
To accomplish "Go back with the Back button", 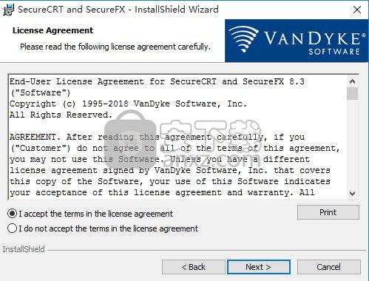I will pyautogui.click(x=194, y=267).
